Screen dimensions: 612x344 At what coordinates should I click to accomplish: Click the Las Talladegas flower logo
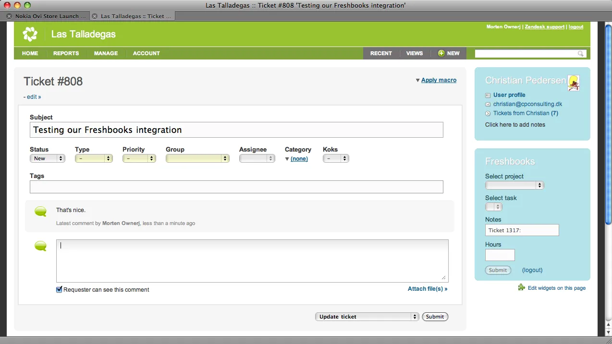pos(30,34)
